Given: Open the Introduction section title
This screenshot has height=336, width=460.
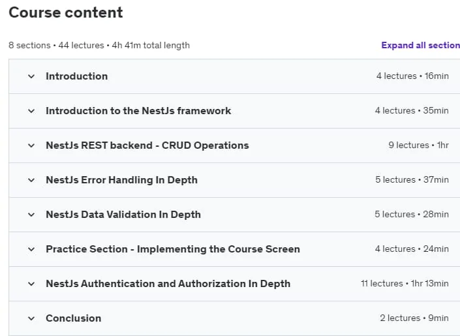Looking at the screenshot, I should [77, 76].
